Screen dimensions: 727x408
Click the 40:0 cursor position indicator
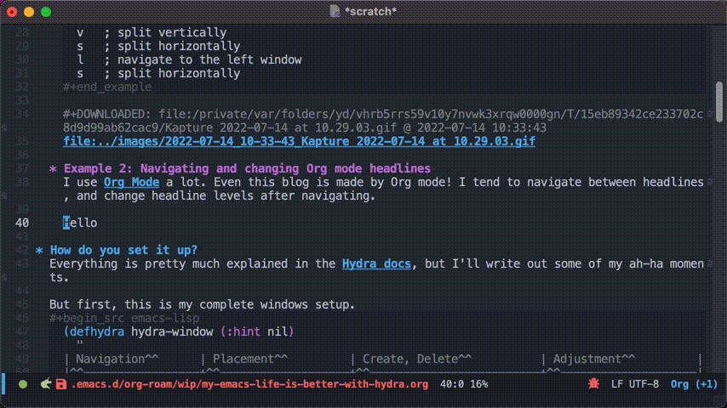click(x=450, y=384)
